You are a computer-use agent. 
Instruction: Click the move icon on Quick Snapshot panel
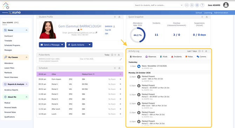click(202, 17)
